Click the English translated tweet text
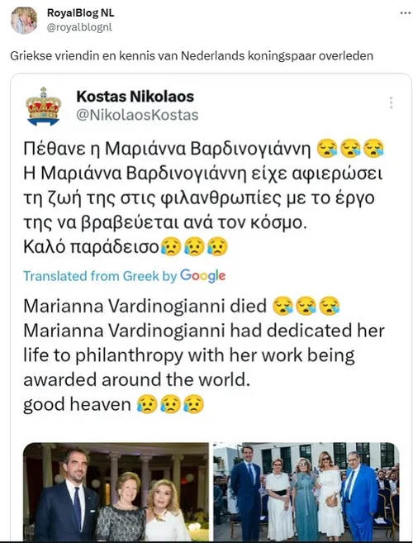The image size is (413, 543). 204,355
